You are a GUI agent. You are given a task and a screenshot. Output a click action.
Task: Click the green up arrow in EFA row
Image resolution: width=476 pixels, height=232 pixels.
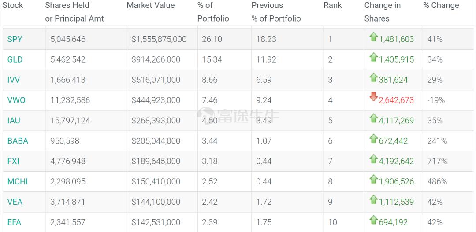point(374,220)
